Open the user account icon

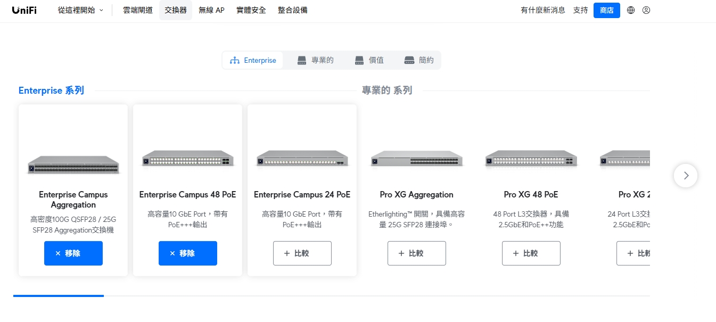coord(646,10)
